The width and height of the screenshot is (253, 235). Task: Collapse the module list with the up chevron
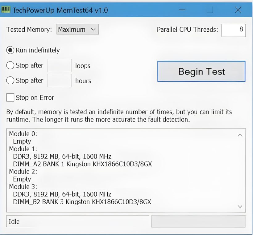[240, 135]
